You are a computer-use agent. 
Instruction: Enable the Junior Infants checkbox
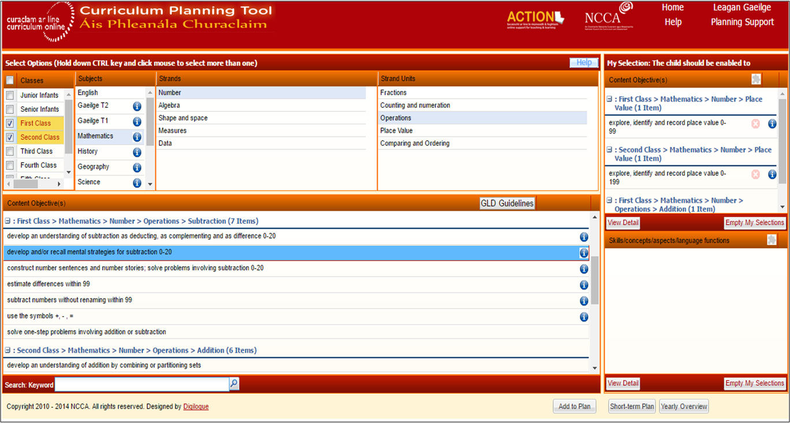pyautogui.click(x=9, y=95)
